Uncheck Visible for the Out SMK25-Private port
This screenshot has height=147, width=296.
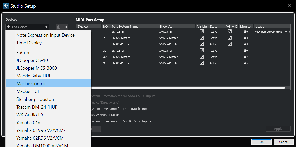tap(202, 63)
